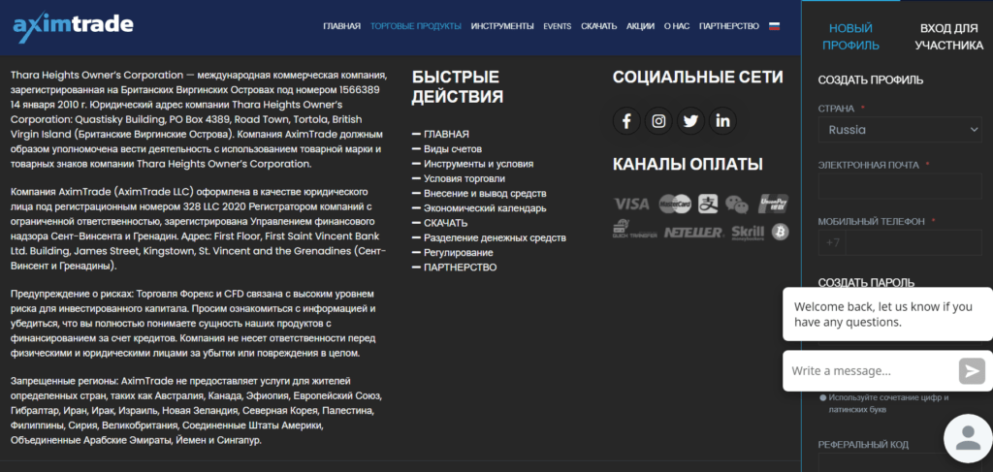Click the WeChat Pay logo
Screen dimensions: 993x472
pos(737,204)
